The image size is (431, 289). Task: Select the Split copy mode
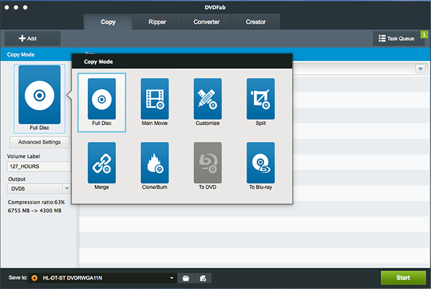click(x=261, y=102)
